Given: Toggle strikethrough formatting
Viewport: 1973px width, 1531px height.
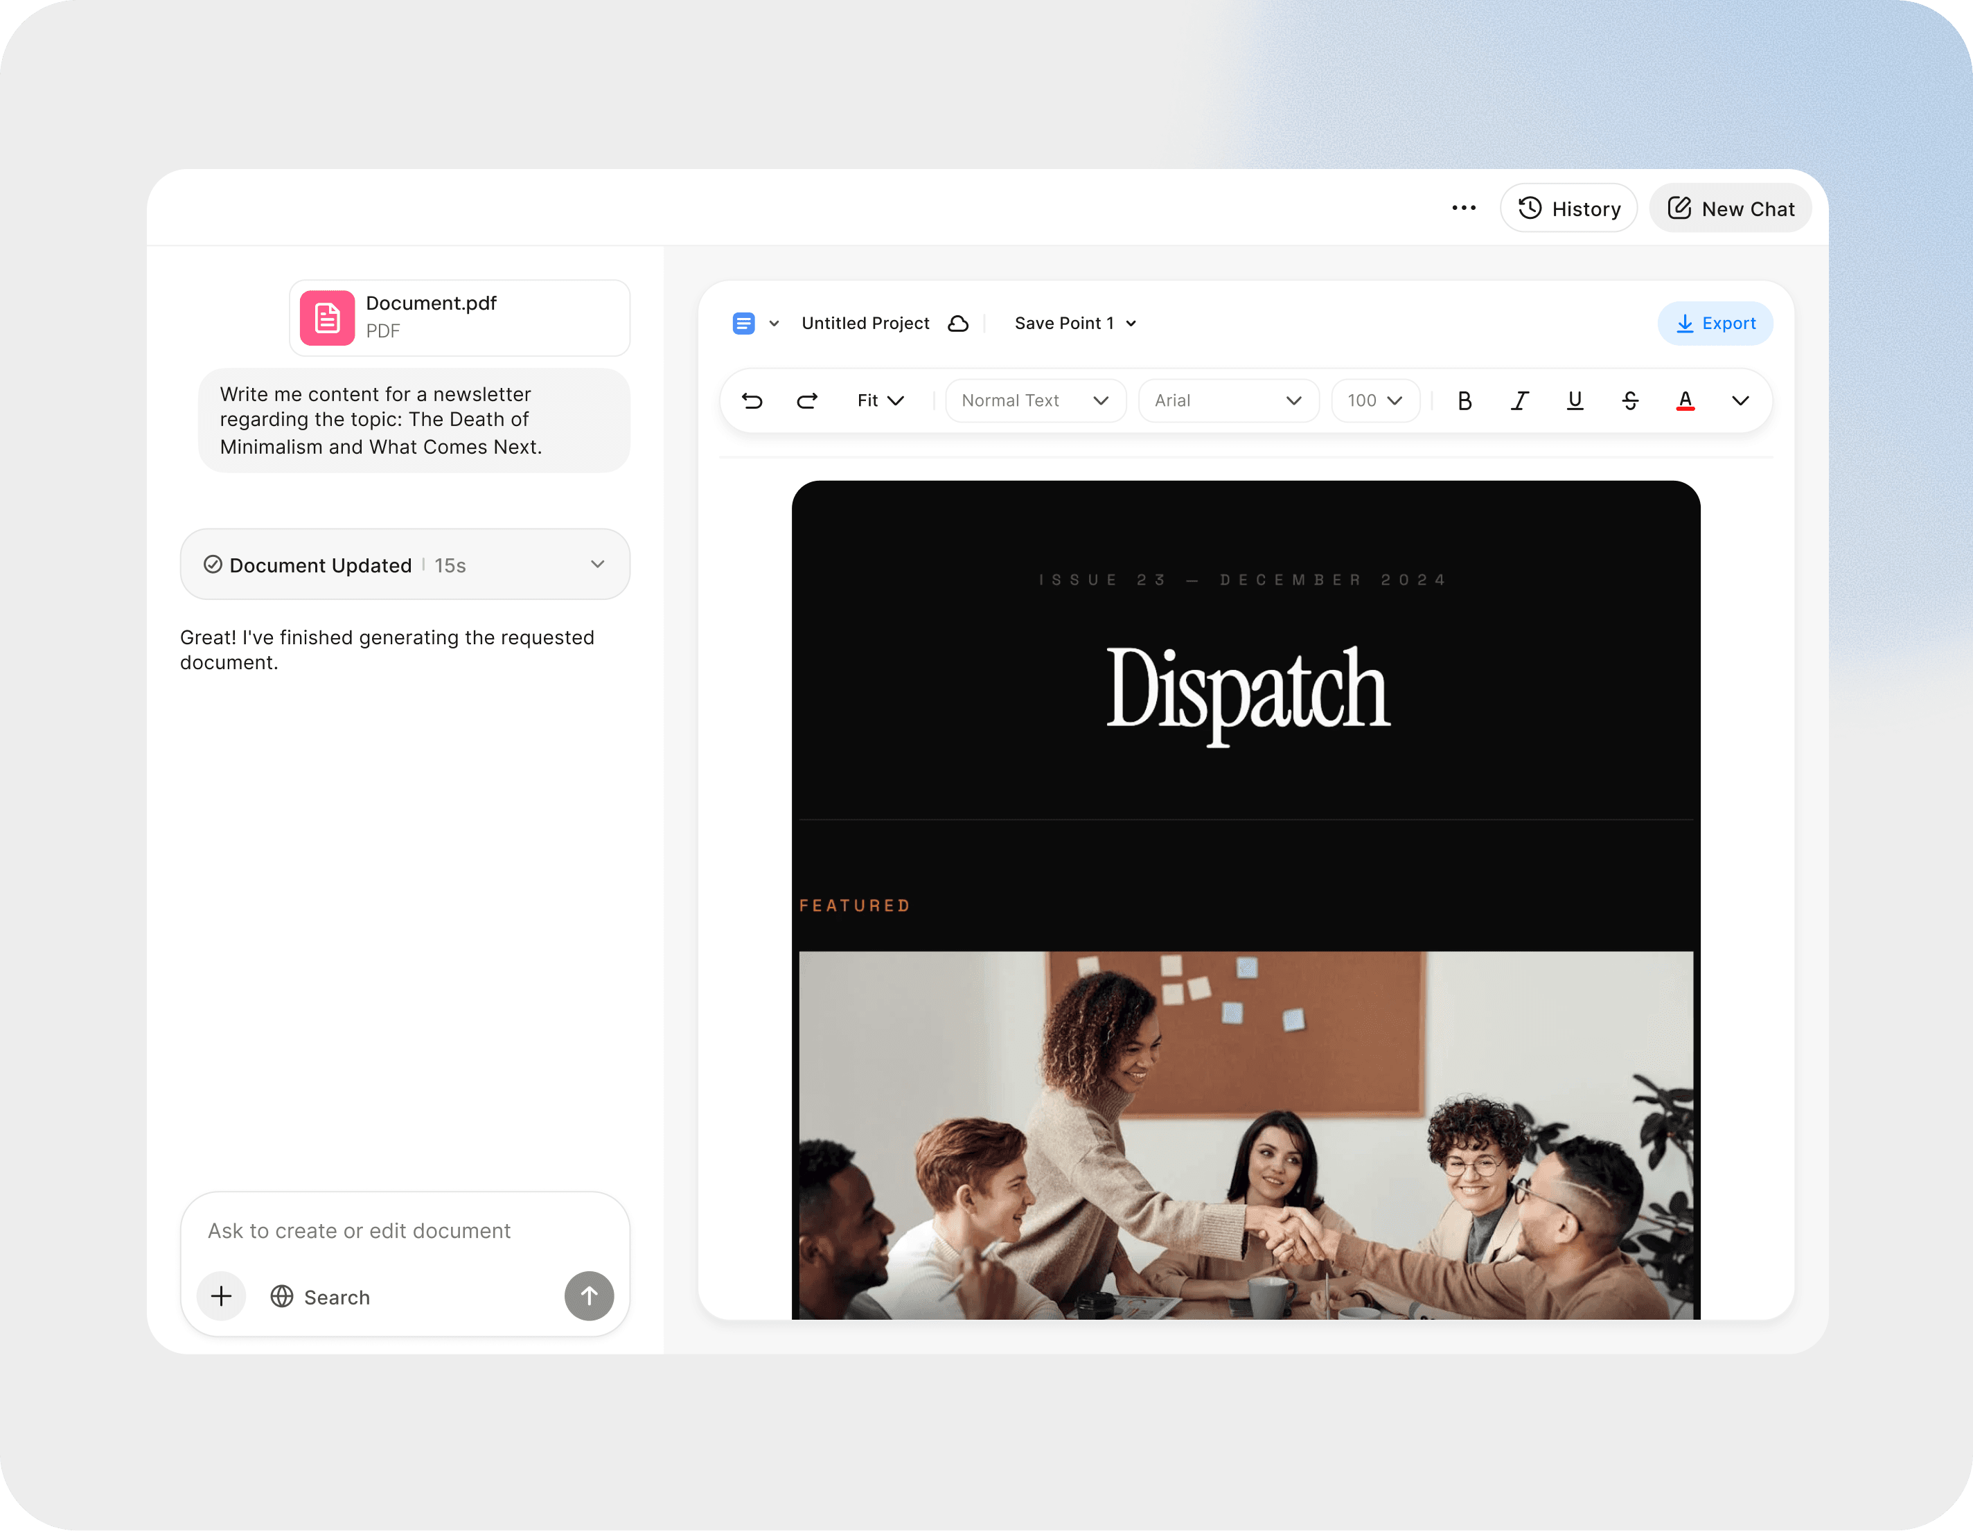Looking at the screenshot, I should tap(1629, 400).
